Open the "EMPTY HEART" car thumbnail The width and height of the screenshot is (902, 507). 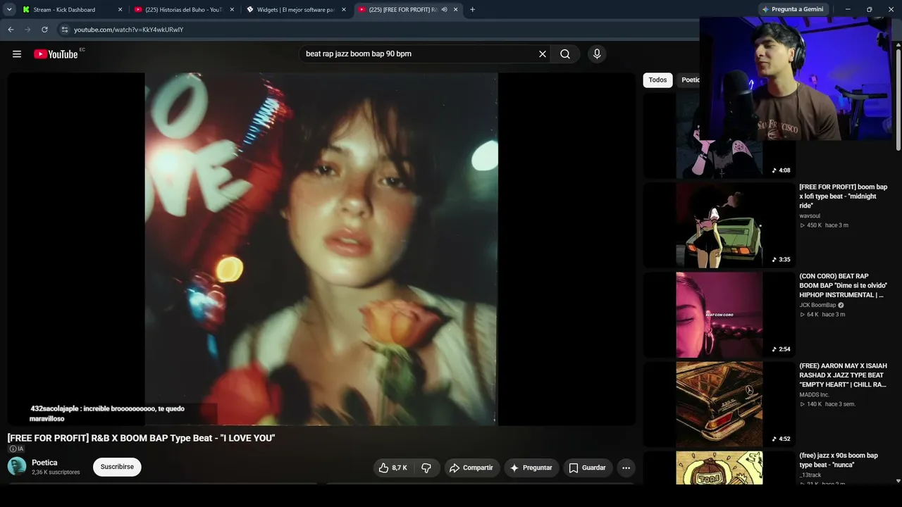tap(719, 404)
